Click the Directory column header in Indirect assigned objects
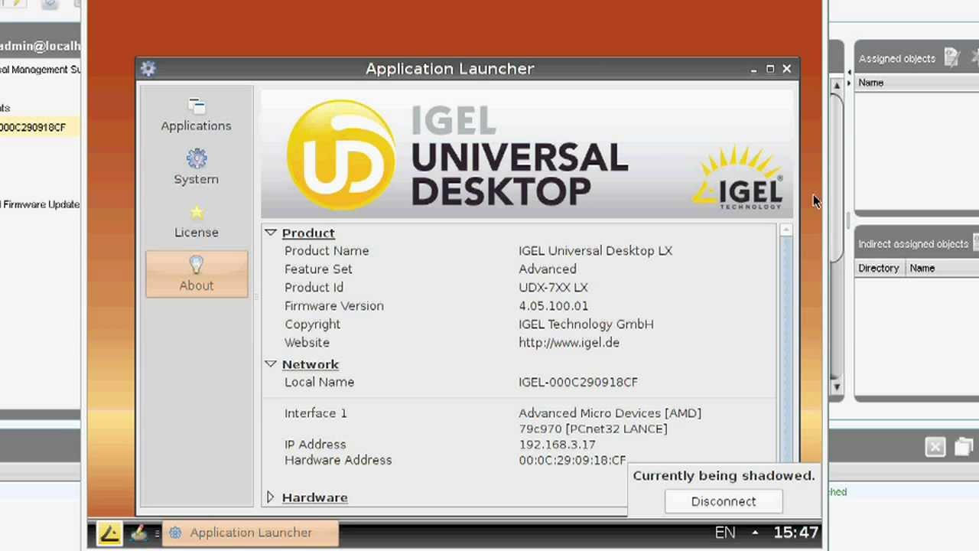The width and height of the screenshot is (979, 551). point(878,268)
